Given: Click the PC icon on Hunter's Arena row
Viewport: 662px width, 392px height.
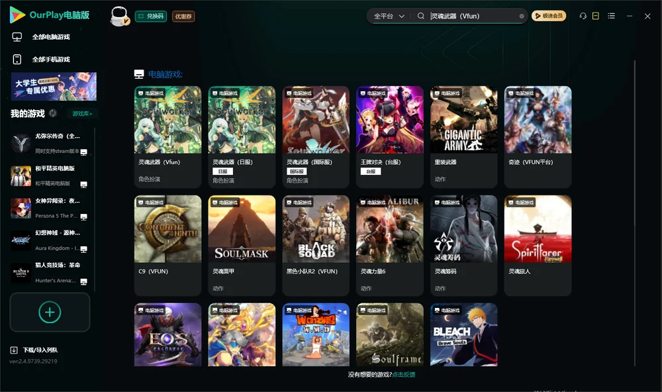Looking at the screenshot, I should tap(83, 281).
